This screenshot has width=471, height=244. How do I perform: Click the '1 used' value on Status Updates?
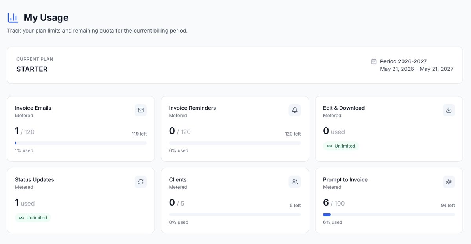coord(25,203)
